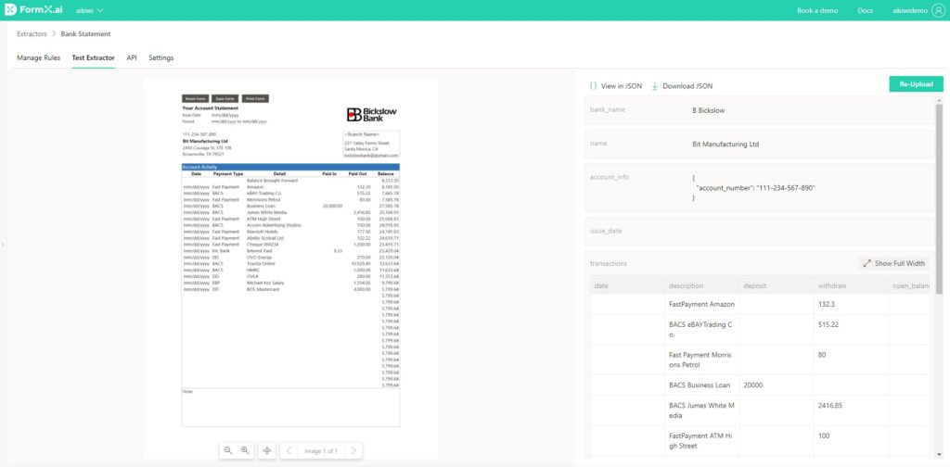The width and height of the screenshot is (950, 467).
Task: Click the account_info field label
Action: click(x=609, y=177)
